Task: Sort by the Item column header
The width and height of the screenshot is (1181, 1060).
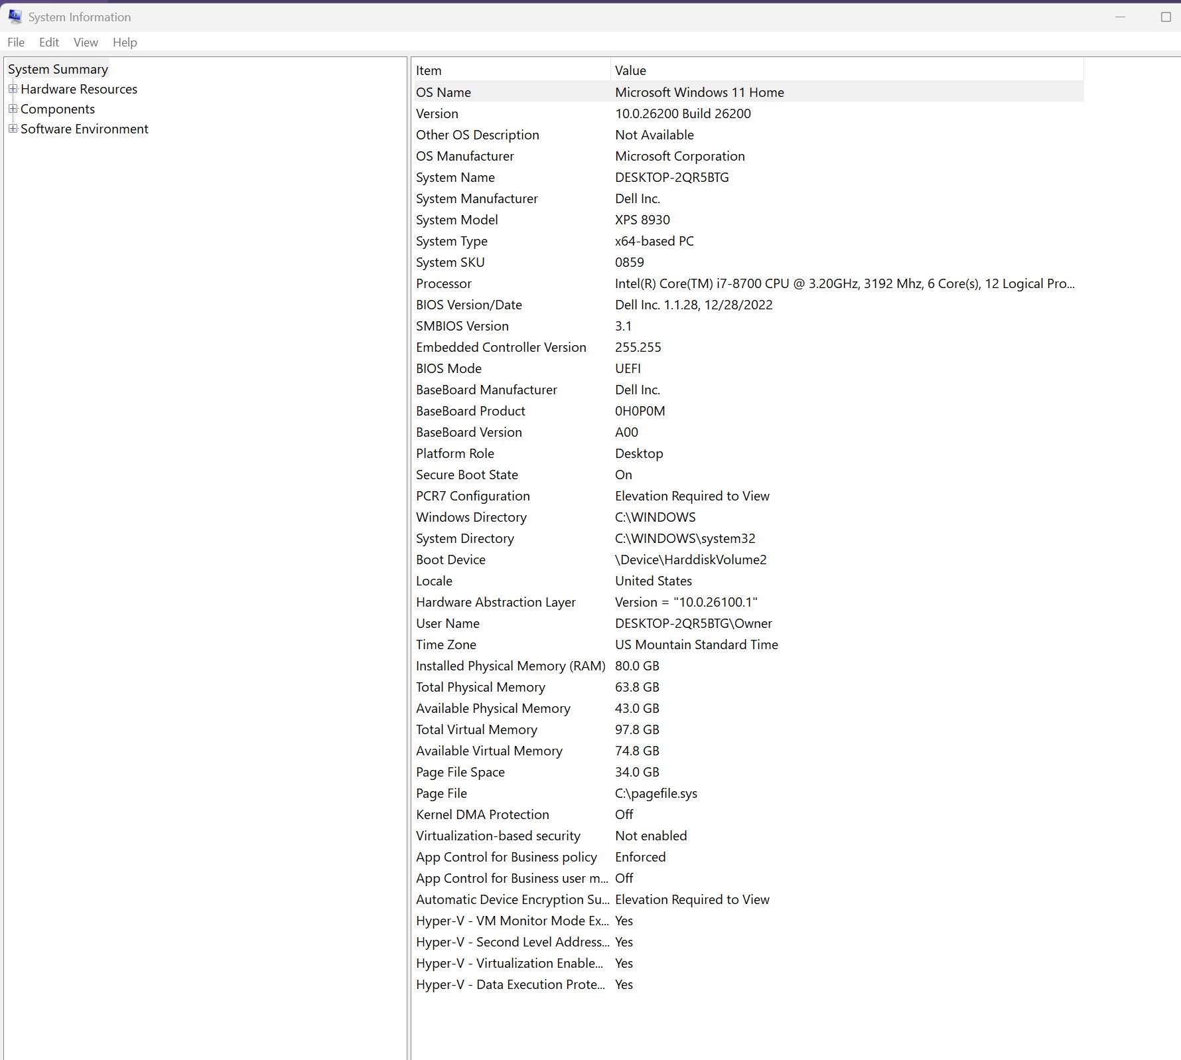Action: point(511,70)
